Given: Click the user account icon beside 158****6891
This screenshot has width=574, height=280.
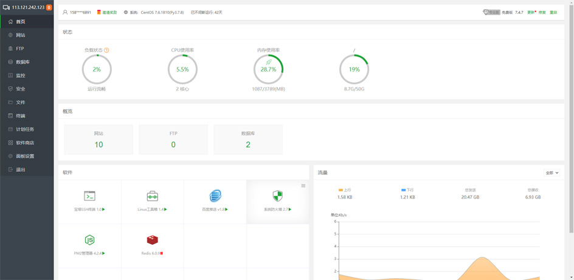Looking at the screenshot, I should (65, 12).
